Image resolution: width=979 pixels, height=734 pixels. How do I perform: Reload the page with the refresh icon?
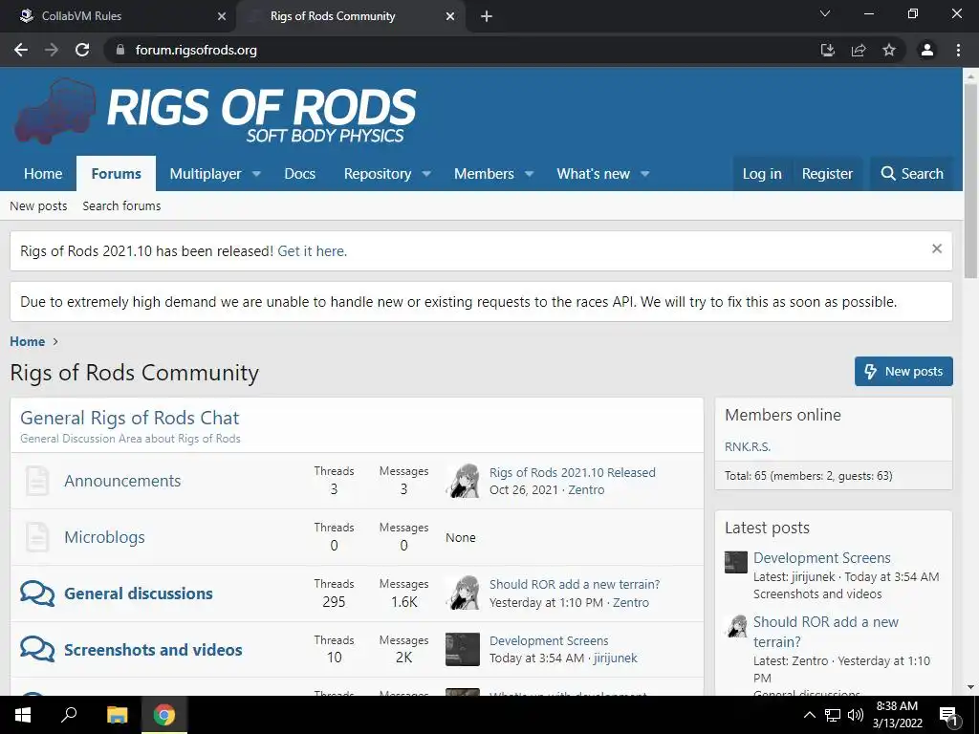[x=82, y=50]
